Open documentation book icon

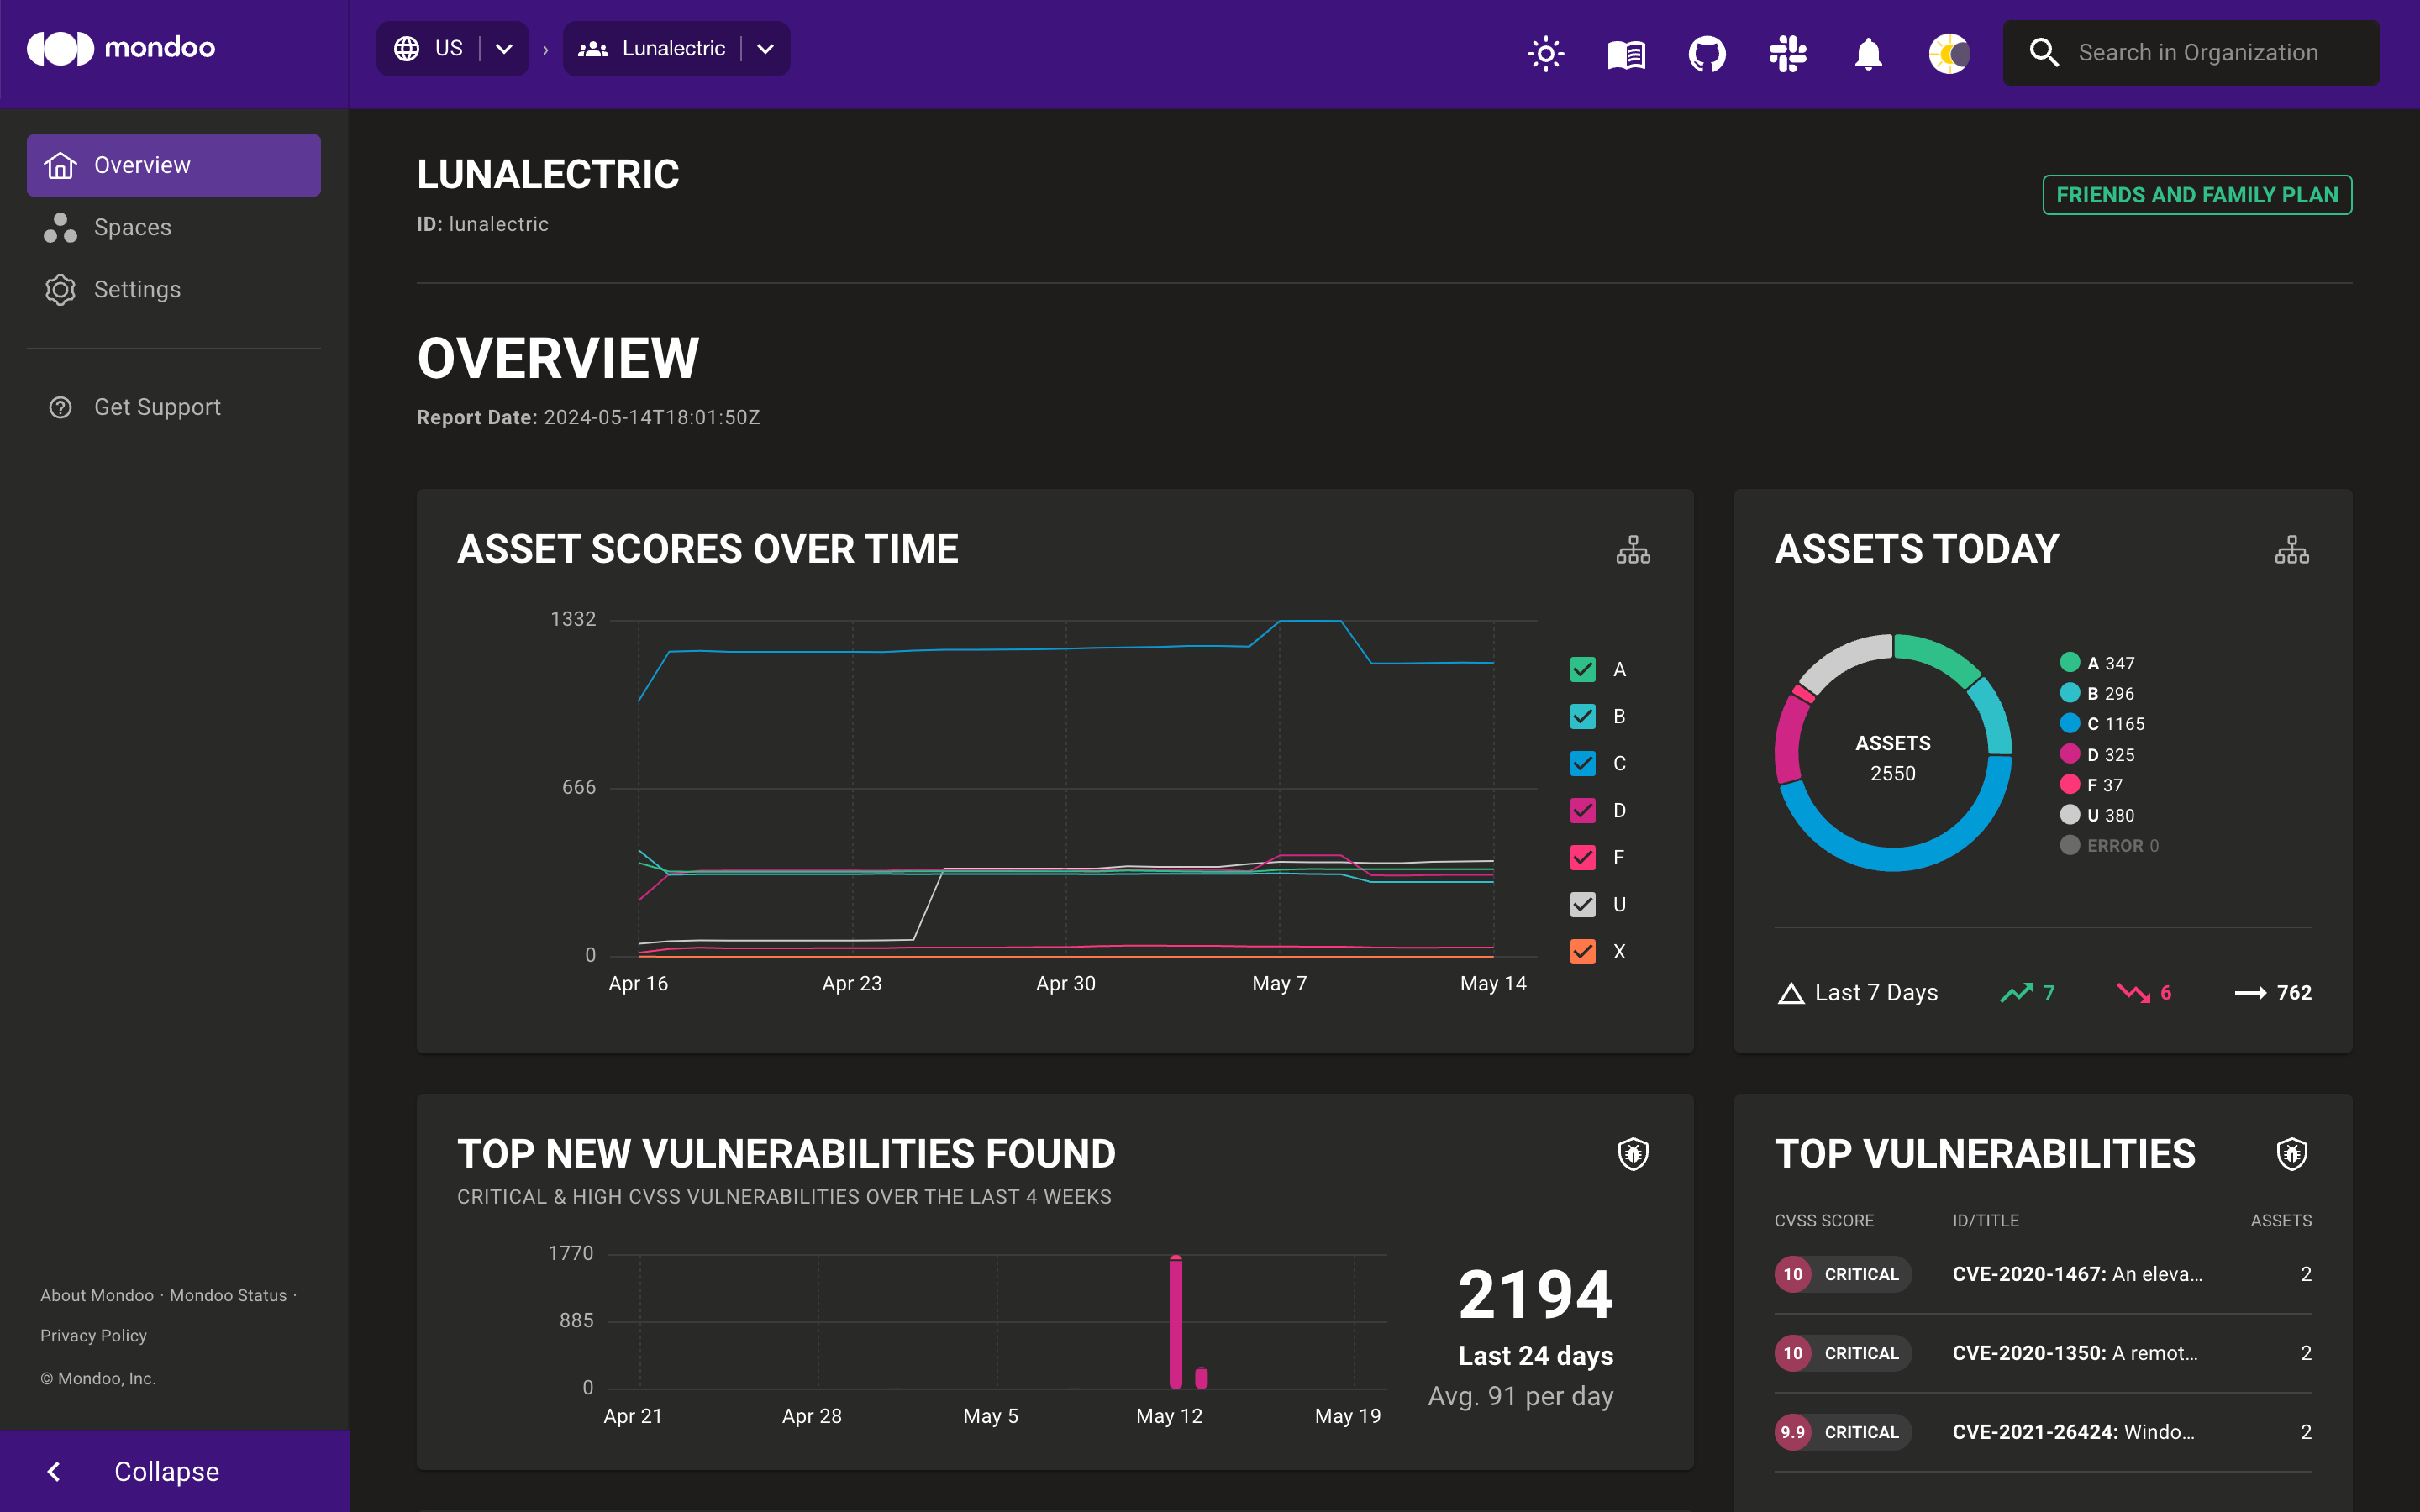pos(1626,53)
